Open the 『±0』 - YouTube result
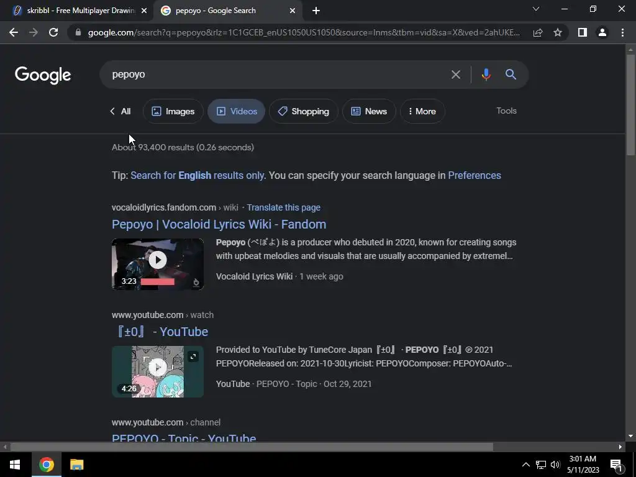The image size is (636, 477). 161,332
